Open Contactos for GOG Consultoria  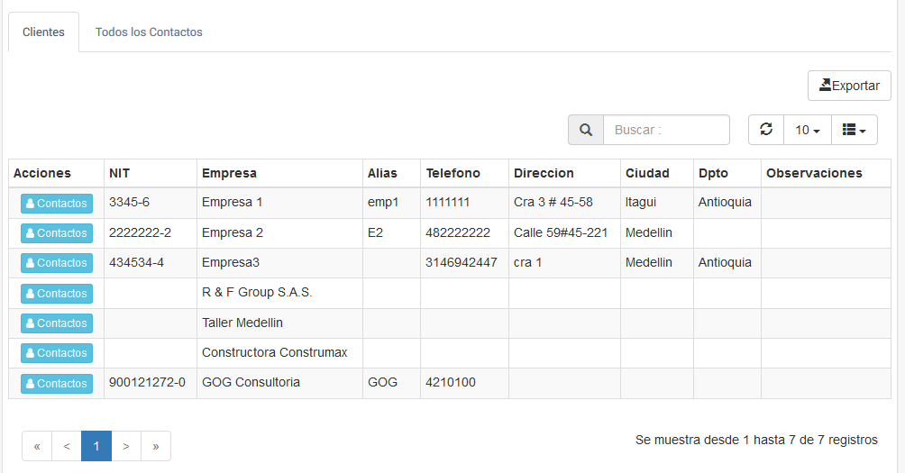pyautogui.click(x=57, y=384)
